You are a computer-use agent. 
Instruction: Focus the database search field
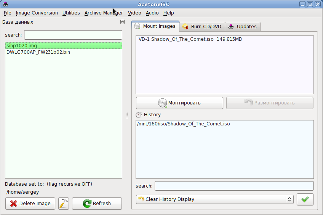tap(73, 35)
